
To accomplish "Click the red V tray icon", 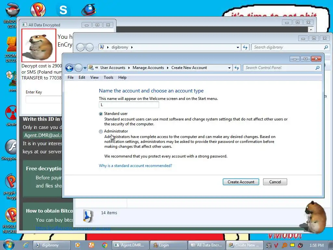I will 276,245.
